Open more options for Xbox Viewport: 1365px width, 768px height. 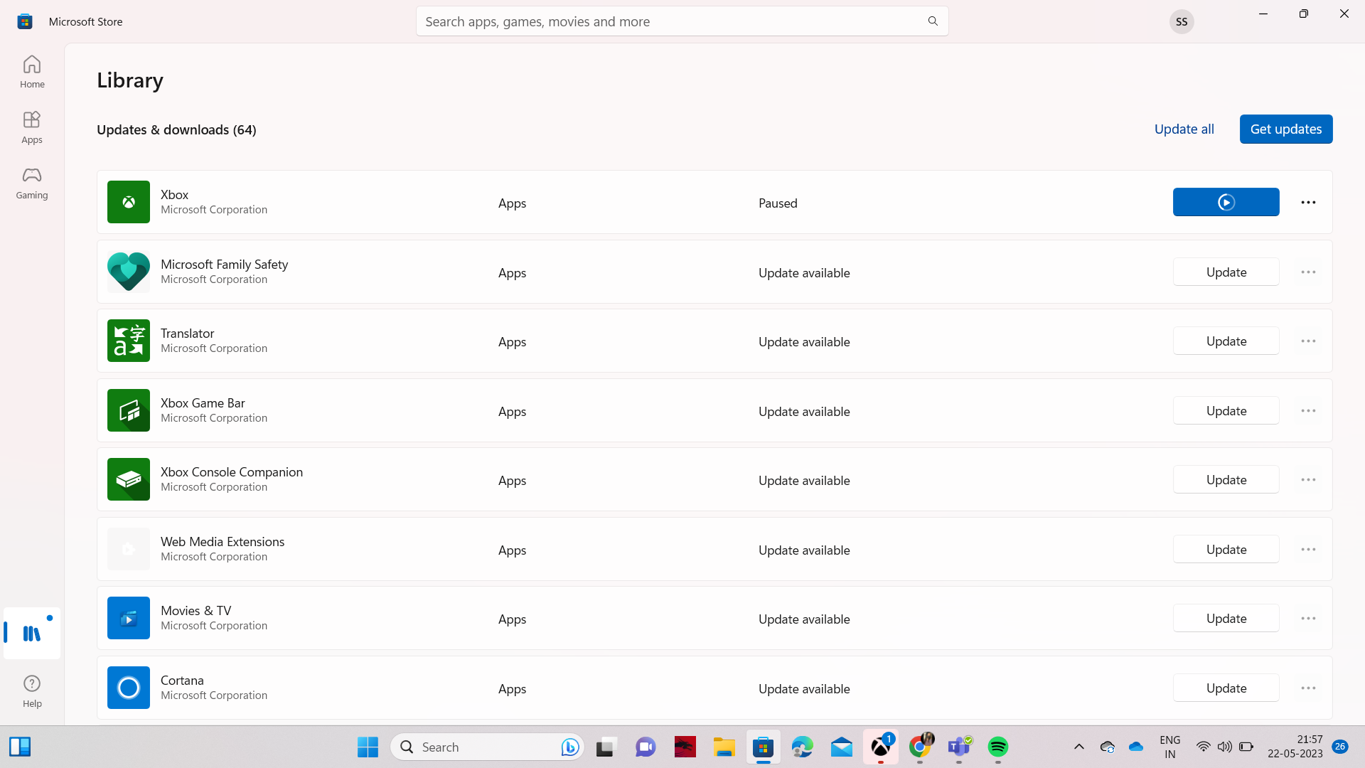click(1308, 202)
